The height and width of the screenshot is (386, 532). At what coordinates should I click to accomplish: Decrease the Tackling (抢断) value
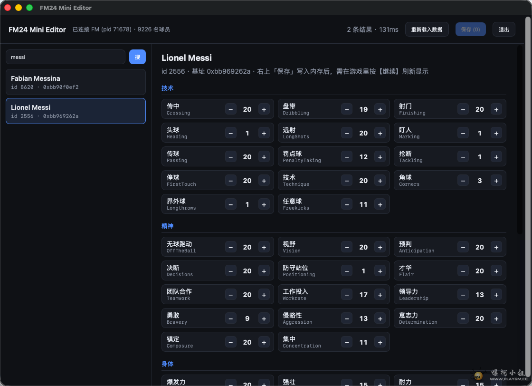[463, 157]
